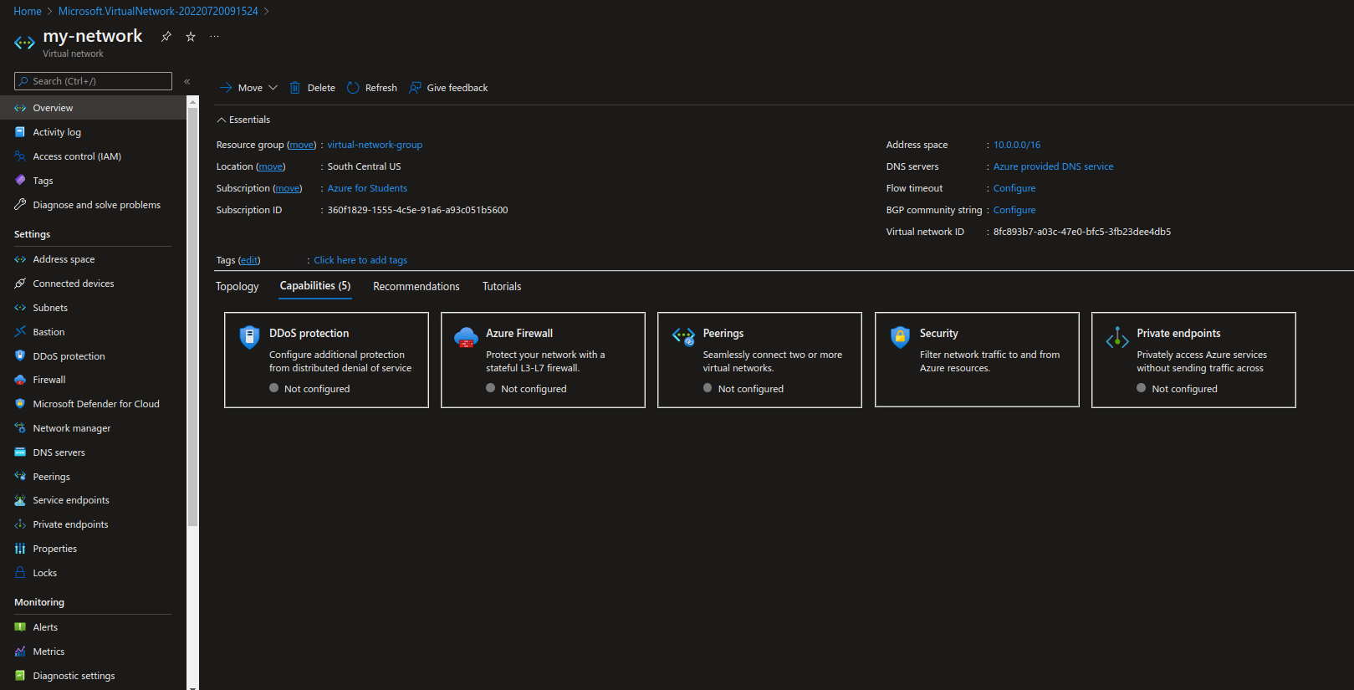Click the Bastion icon in sidebar
The width and height of the screenshot is (1354, 690).
pos(20,332)
